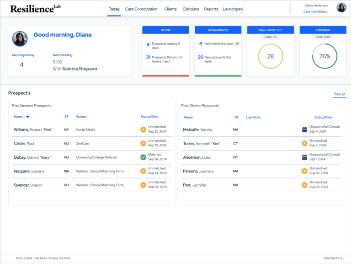
Task: Click 31 Prospects that do not have match
Action: [x=164, y=59]
